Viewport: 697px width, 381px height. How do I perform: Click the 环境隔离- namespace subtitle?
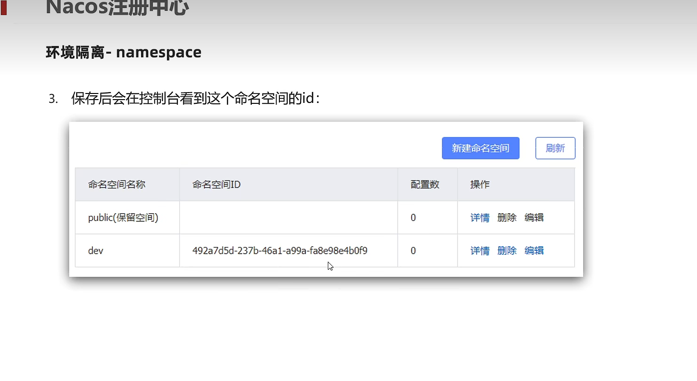[123, 52]
